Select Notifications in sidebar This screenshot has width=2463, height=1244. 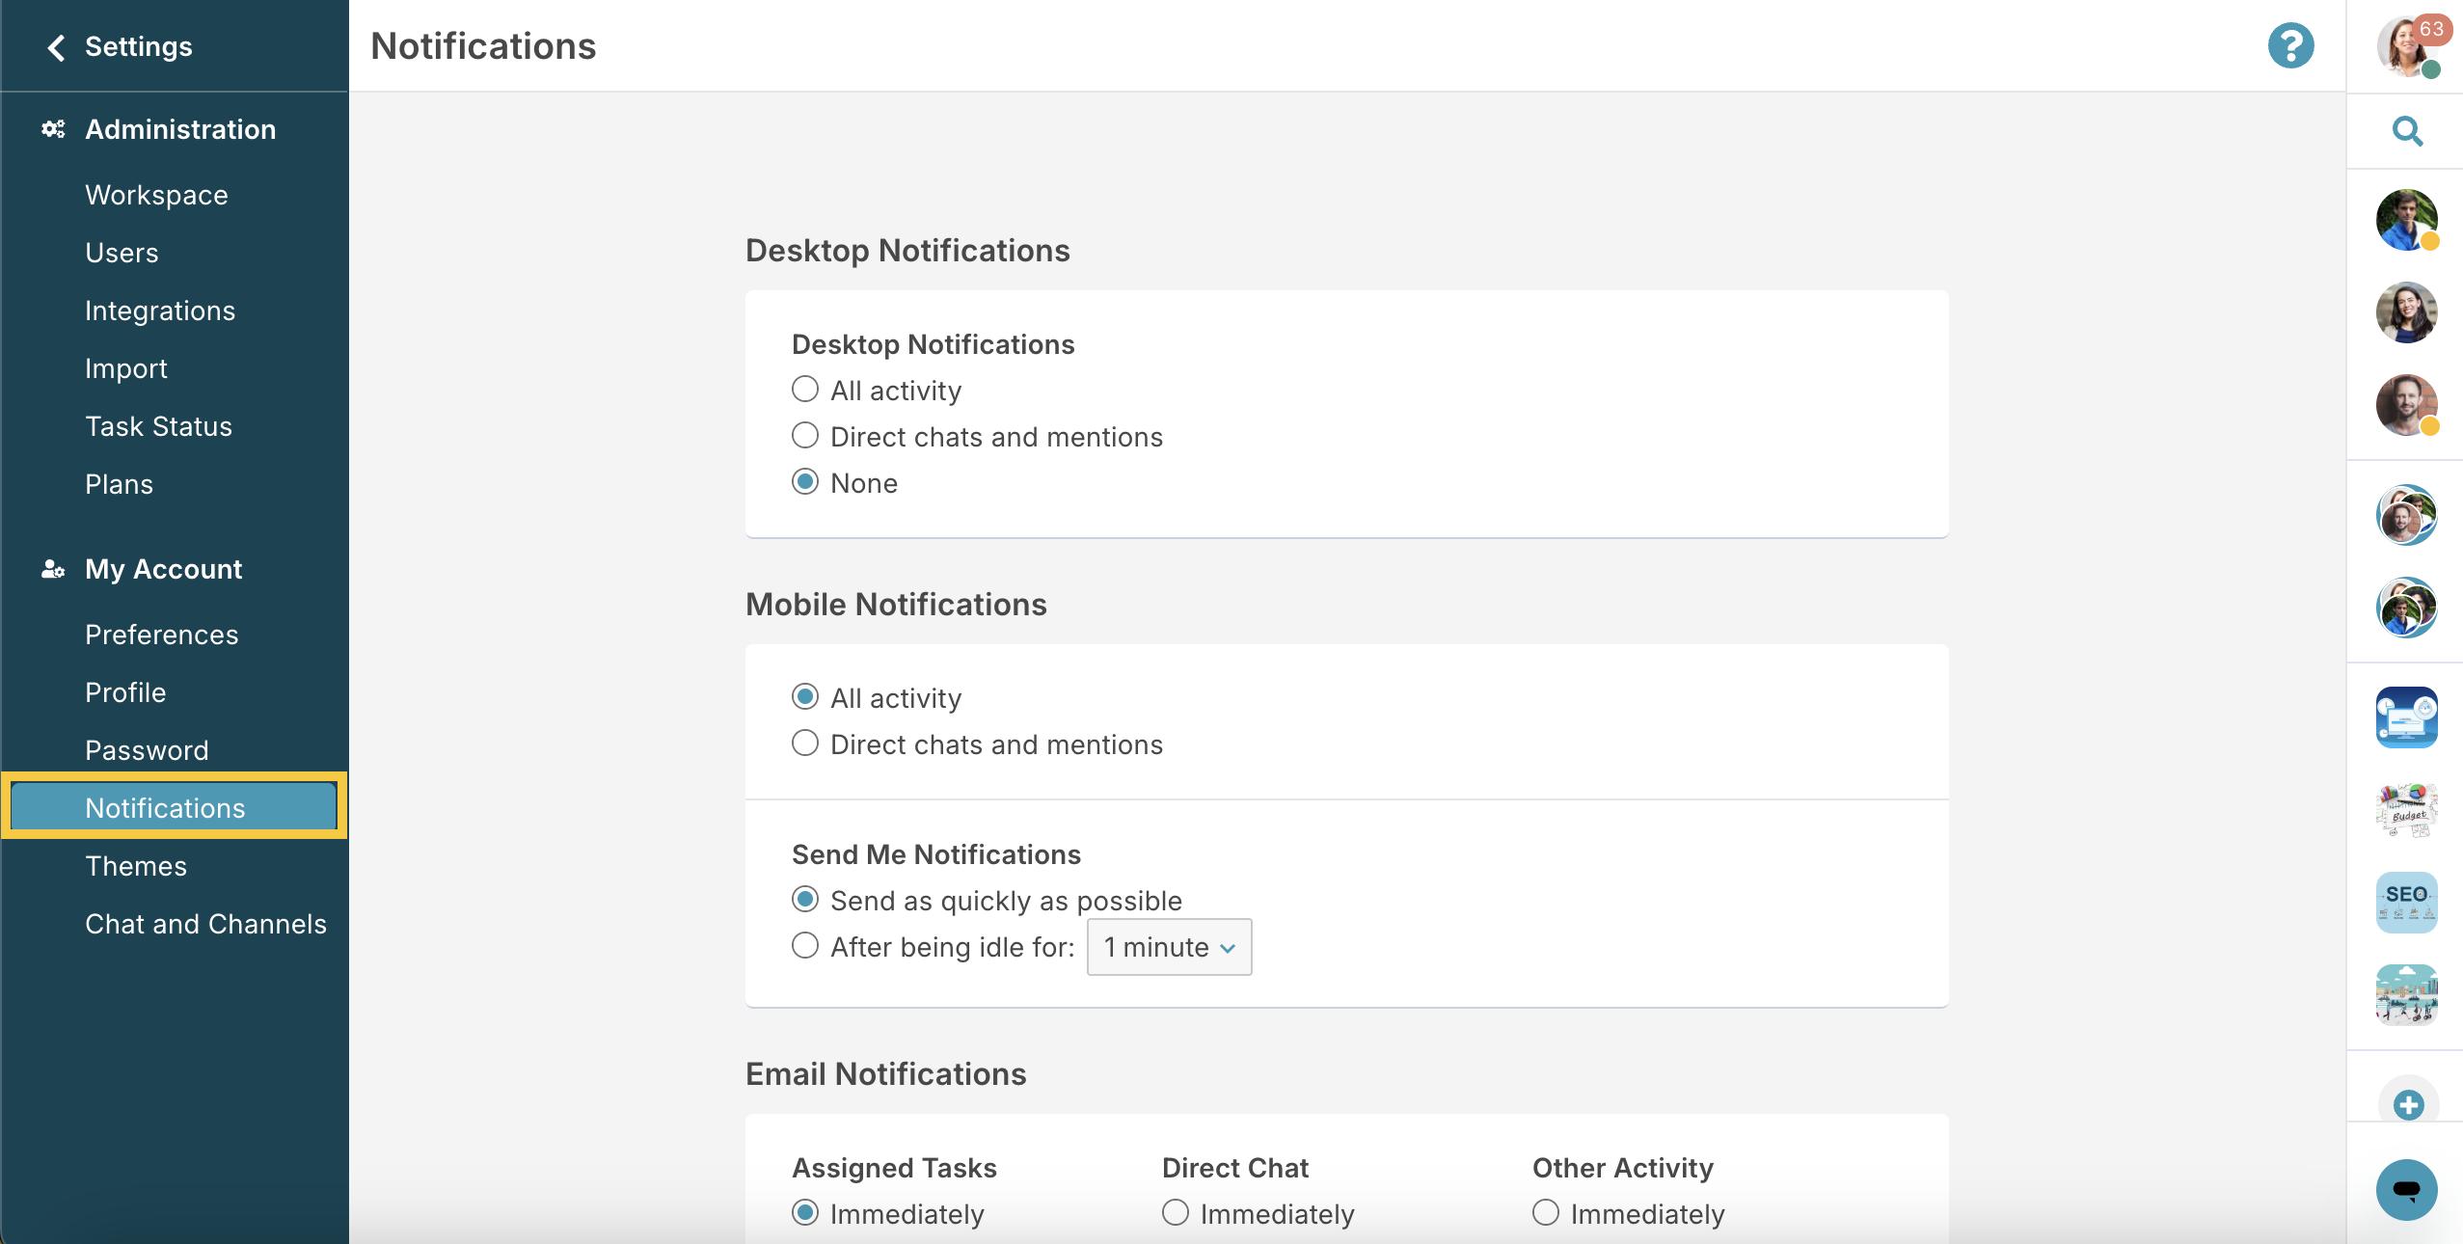[x=174, y=807]
